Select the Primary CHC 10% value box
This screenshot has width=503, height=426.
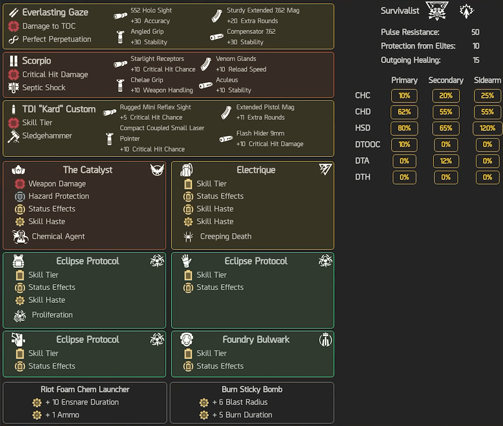pyautogui.click(x=404, y=96)
